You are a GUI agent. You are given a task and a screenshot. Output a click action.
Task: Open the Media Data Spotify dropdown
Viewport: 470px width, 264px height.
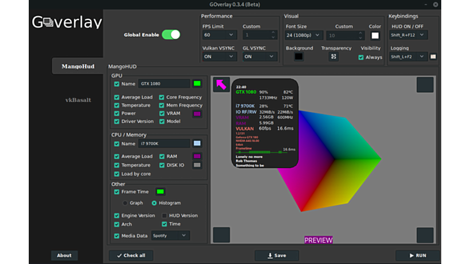point(170,236)
